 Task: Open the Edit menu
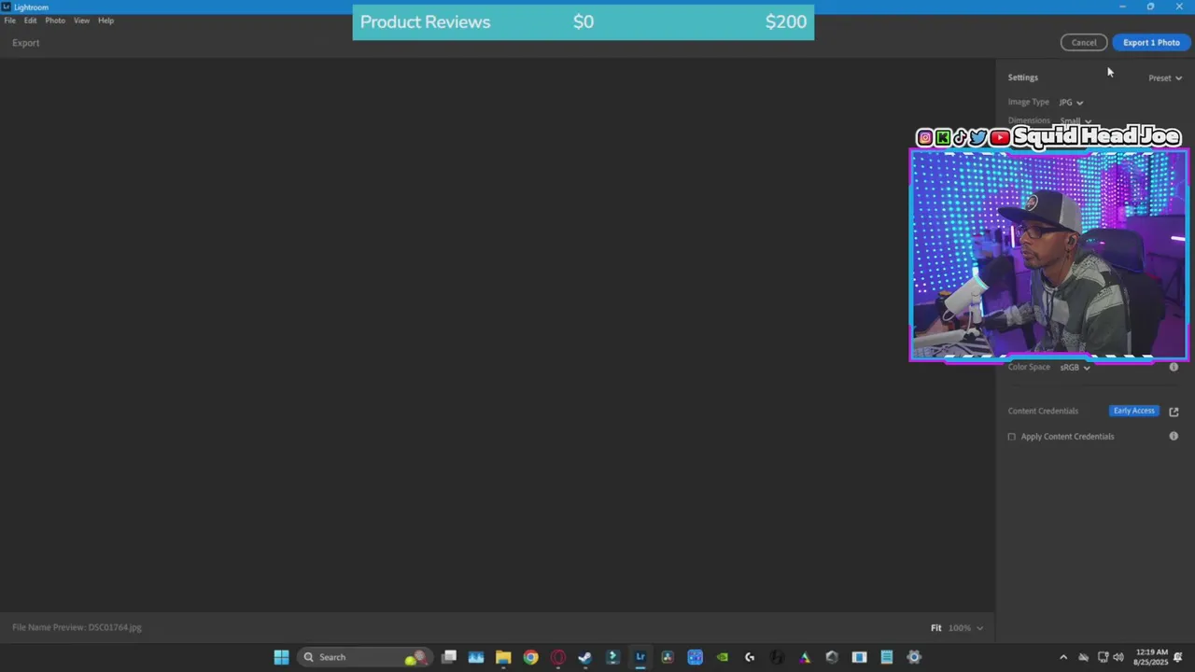[31, 21]
